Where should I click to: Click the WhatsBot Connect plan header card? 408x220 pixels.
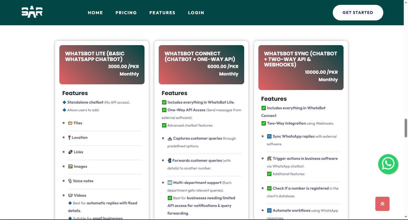201,65
